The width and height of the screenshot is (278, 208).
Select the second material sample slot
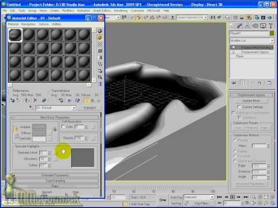click(29, 35)
